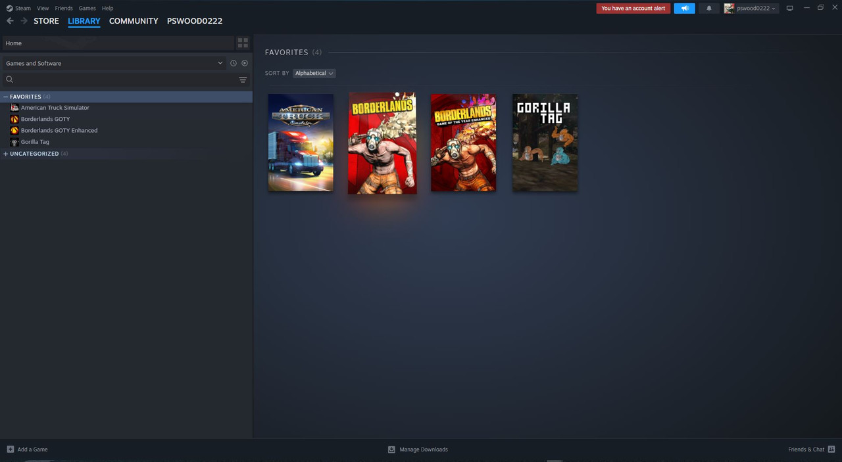This screenshot has height=462, width=842.
Task: Click Borderlands GOTY Enhanced sidebar icon
Action: pyautogui.click(x=14, y=130)
